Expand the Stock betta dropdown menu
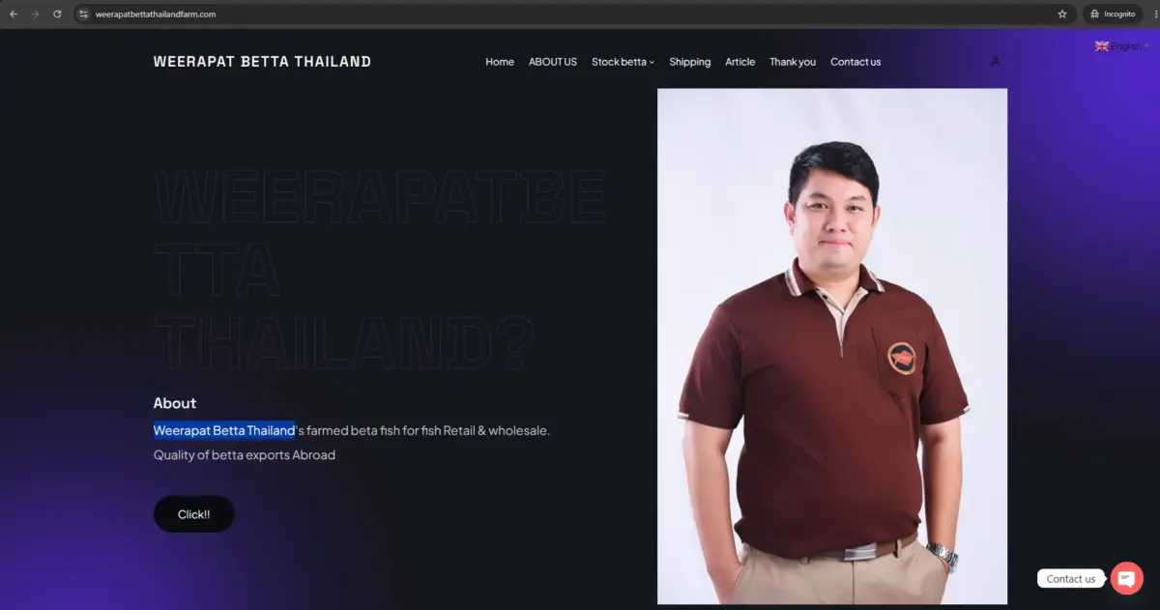This screenshot has height=610, width=1160. (623, 62)
